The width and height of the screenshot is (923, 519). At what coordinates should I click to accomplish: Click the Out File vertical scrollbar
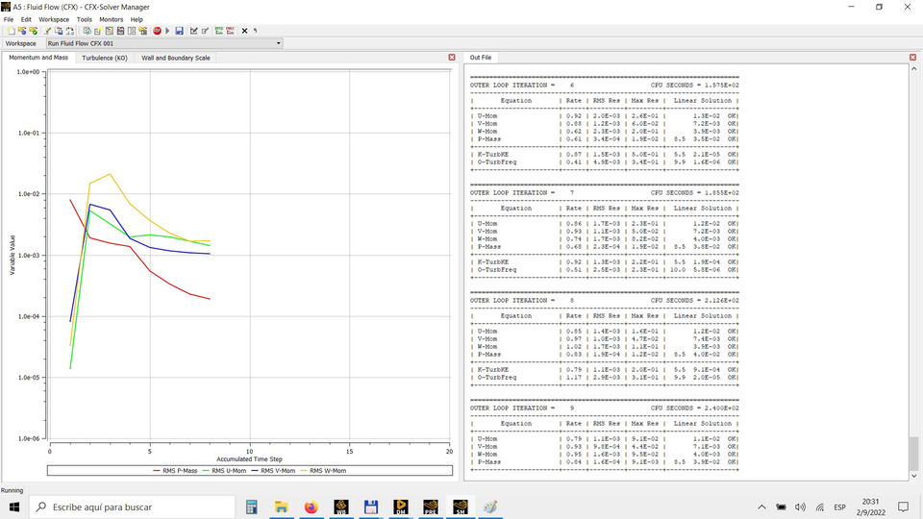(x=913, y=269)
